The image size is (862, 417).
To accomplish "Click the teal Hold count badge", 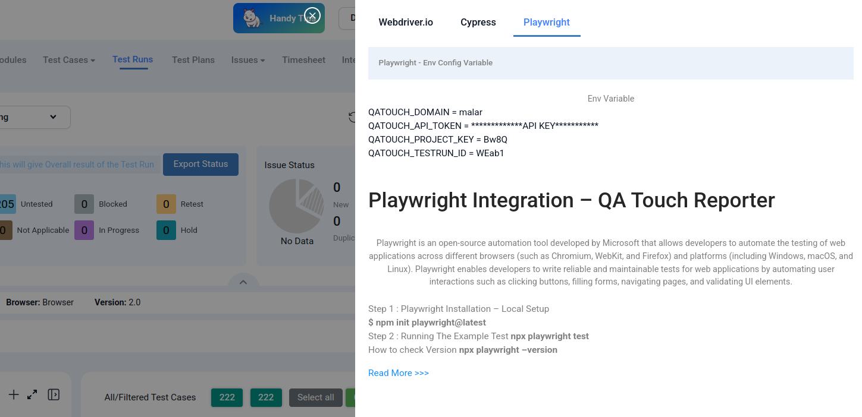I will click(166, 230).
